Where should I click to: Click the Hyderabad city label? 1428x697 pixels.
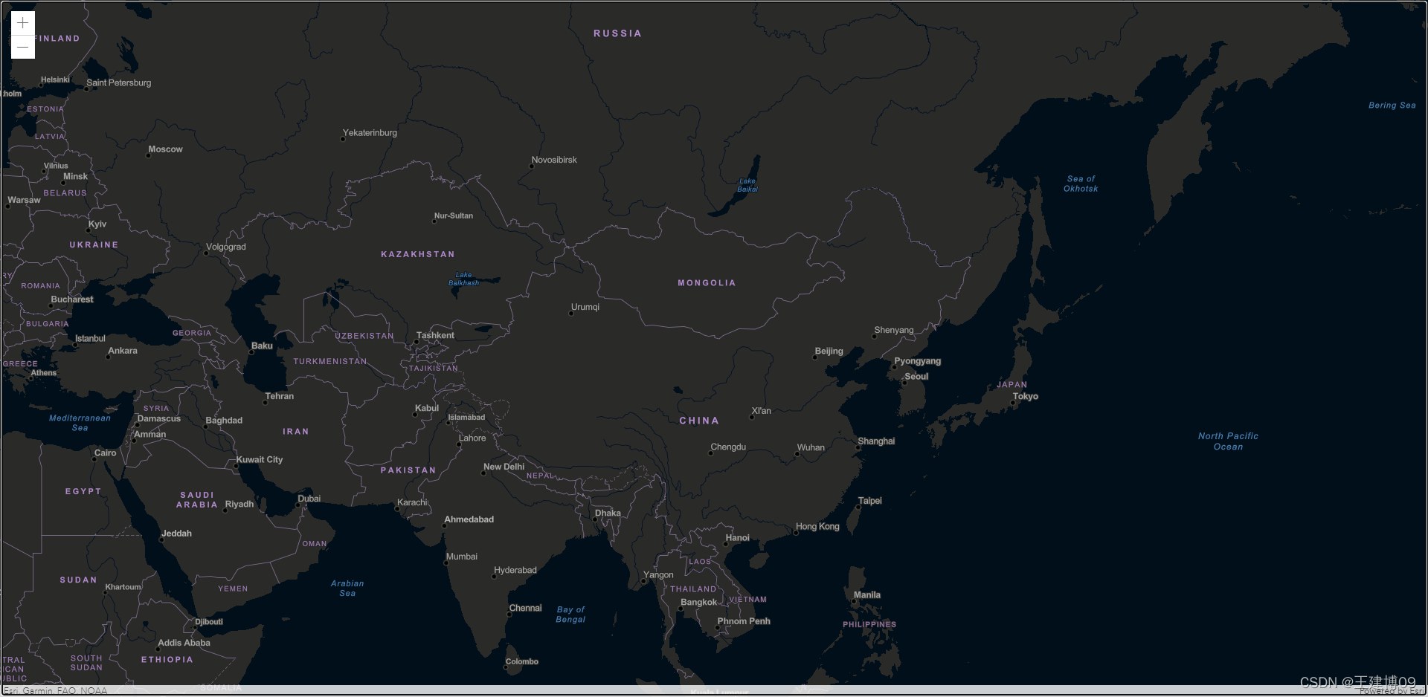[x=515, y=571]
